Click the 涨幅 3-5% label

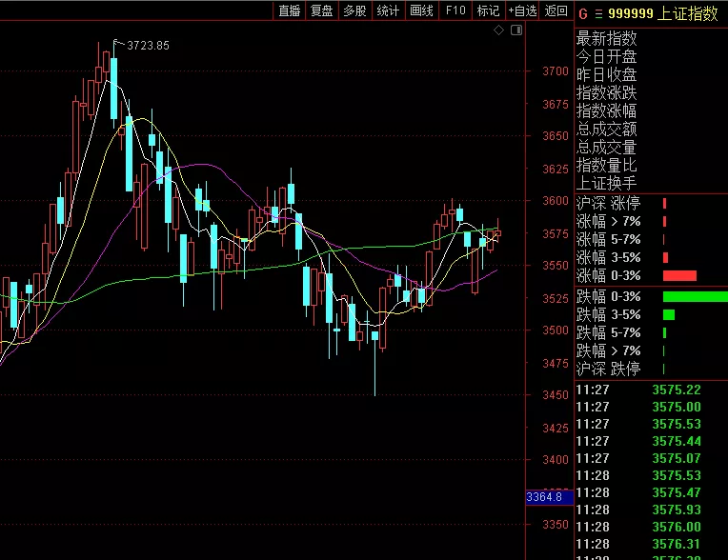pyautogui.click(x=609, y=257)
